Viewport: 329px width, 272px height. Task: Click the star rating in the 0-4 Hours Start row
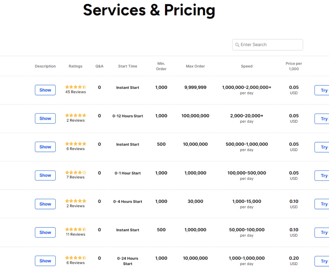point(76,201)
